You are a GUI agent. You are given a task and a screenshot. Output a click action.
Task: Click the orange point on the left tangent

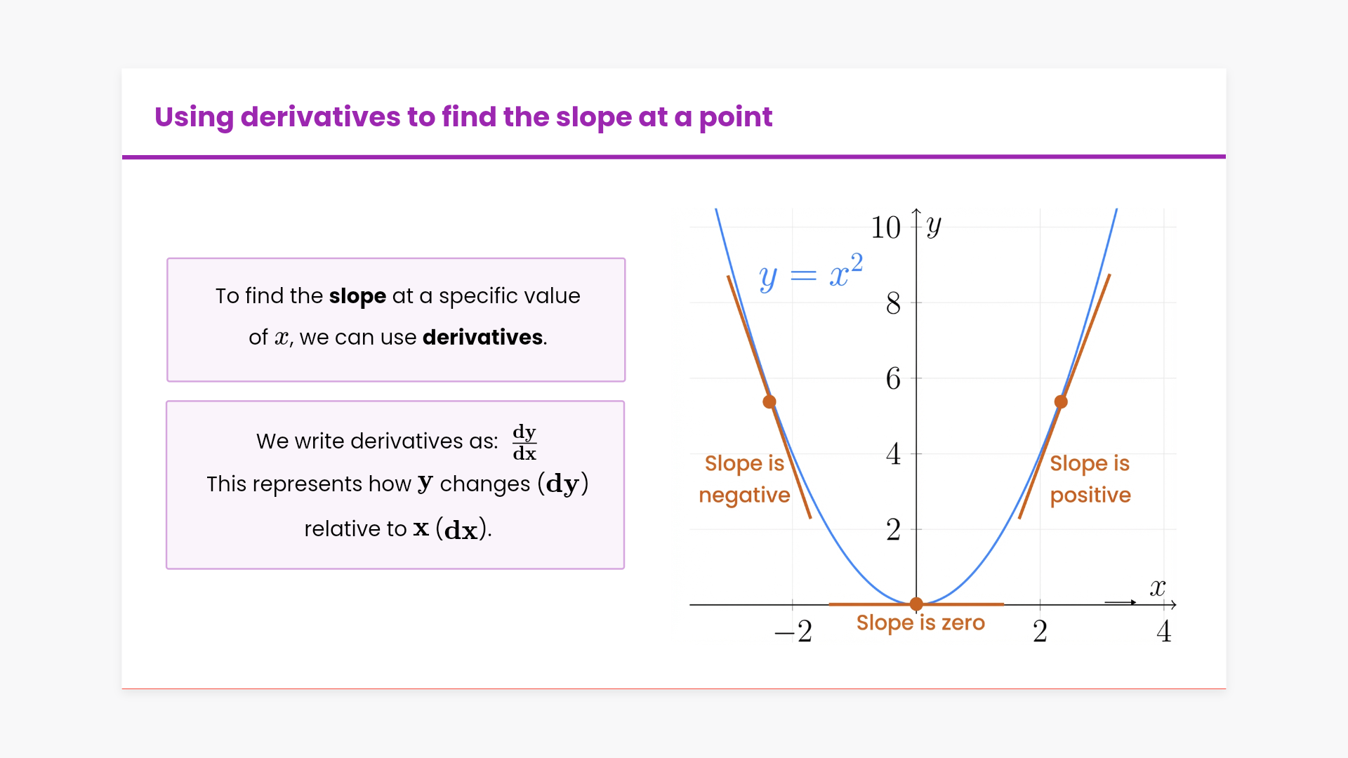tap(769, 402)
